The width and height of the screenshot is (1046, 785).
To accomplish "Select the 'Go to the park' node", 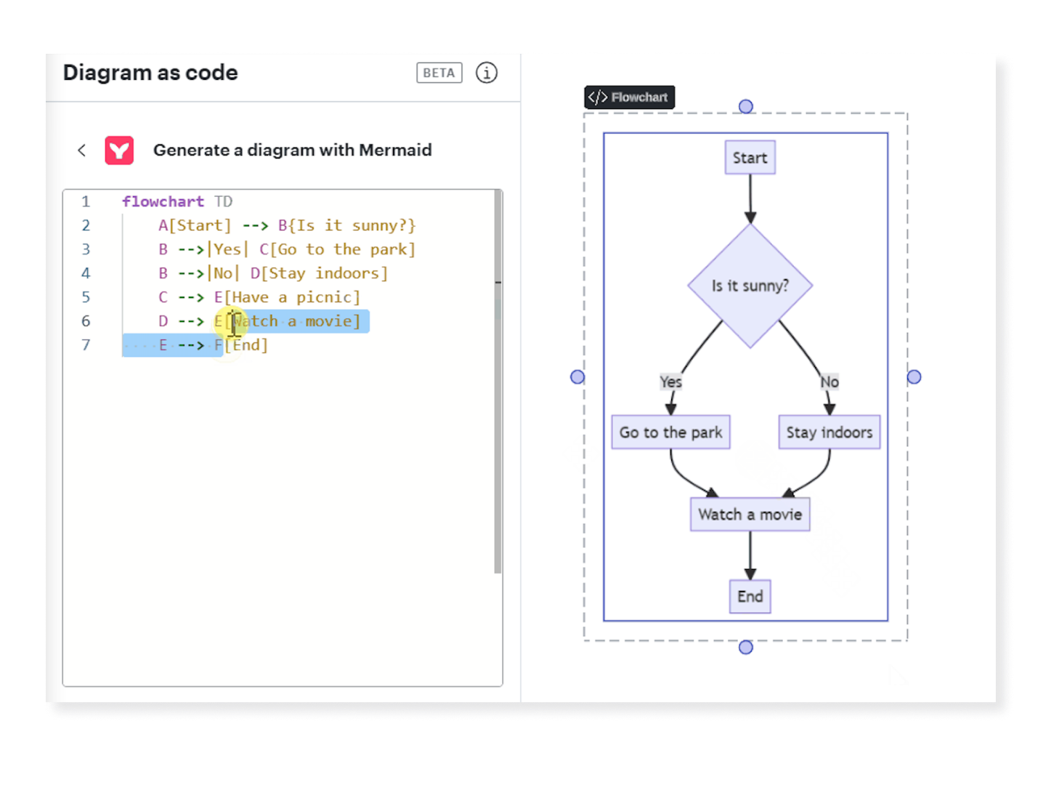I will (x=670, y=432).
